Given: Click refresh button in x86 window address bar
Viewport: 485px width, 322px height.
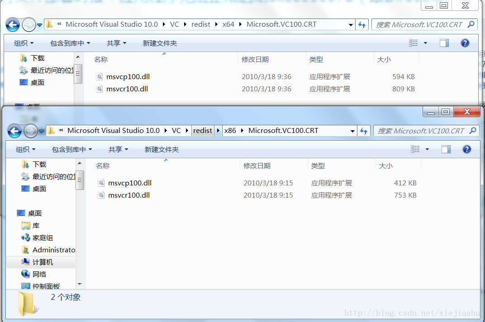Looking at the screenshot, I should tap(364, 131).
